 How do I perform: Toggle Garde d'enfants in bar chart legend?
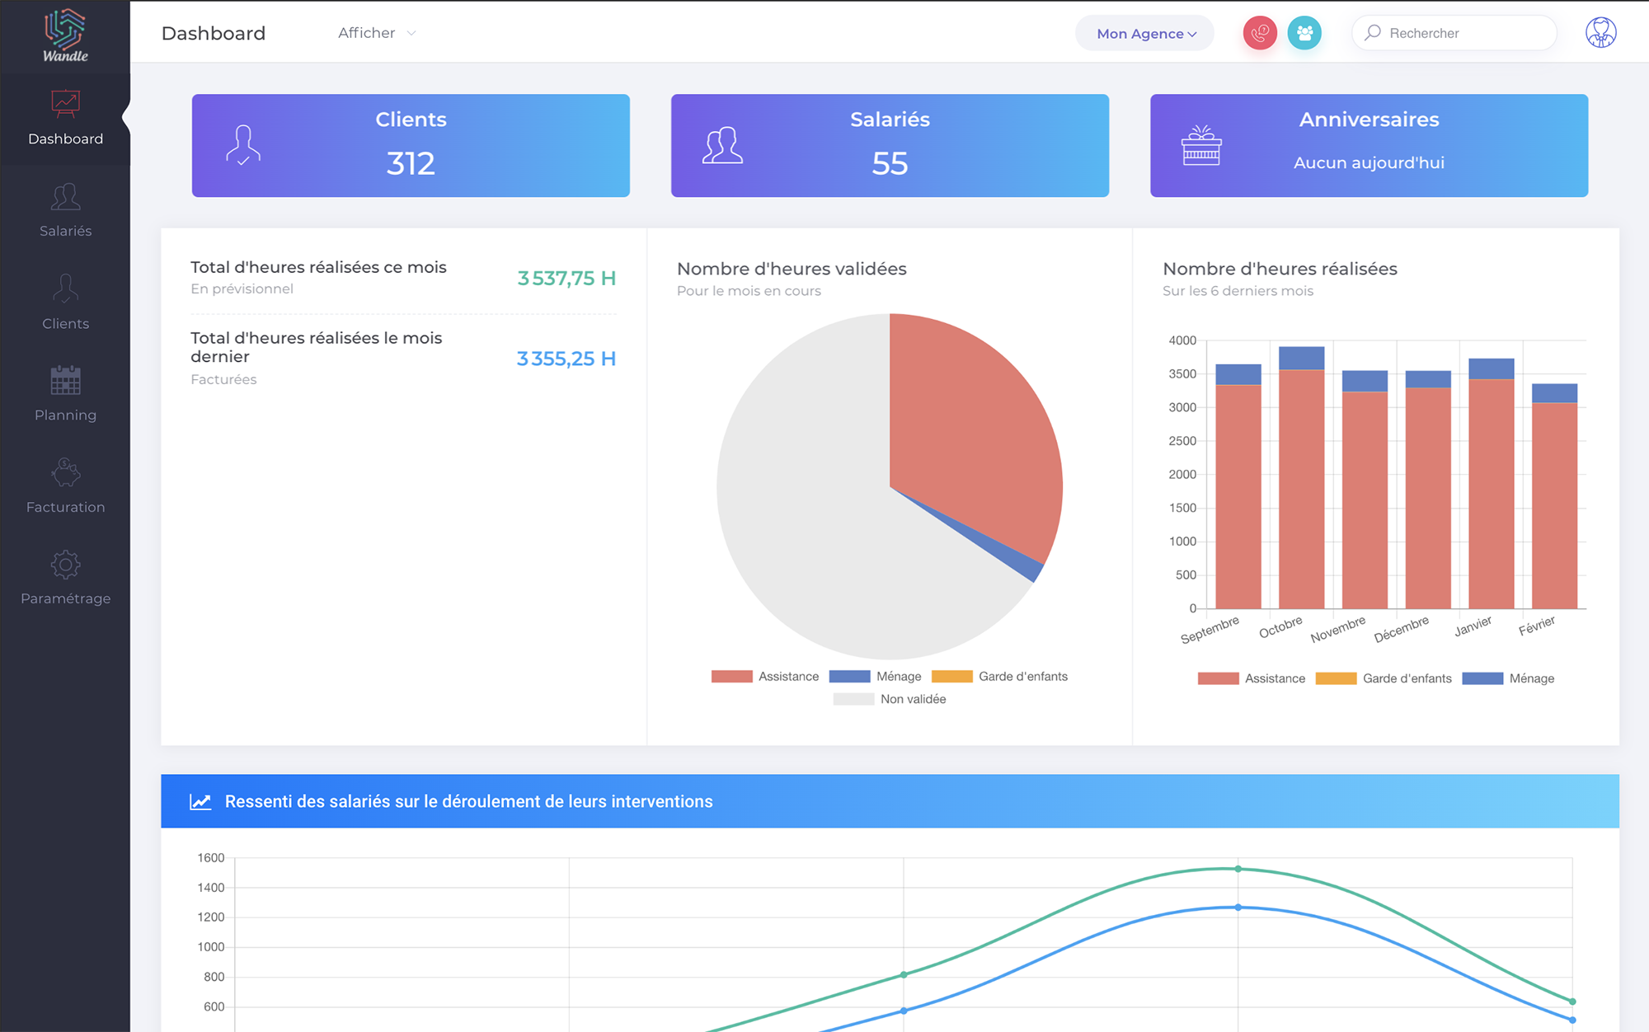(1384, 678)
